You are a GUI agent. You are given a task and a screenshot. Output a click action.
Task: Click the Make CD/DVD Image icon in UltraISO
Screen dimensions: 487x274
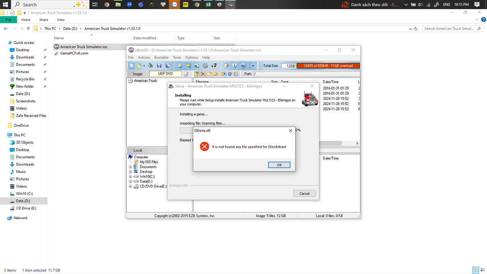click(180, 66)
